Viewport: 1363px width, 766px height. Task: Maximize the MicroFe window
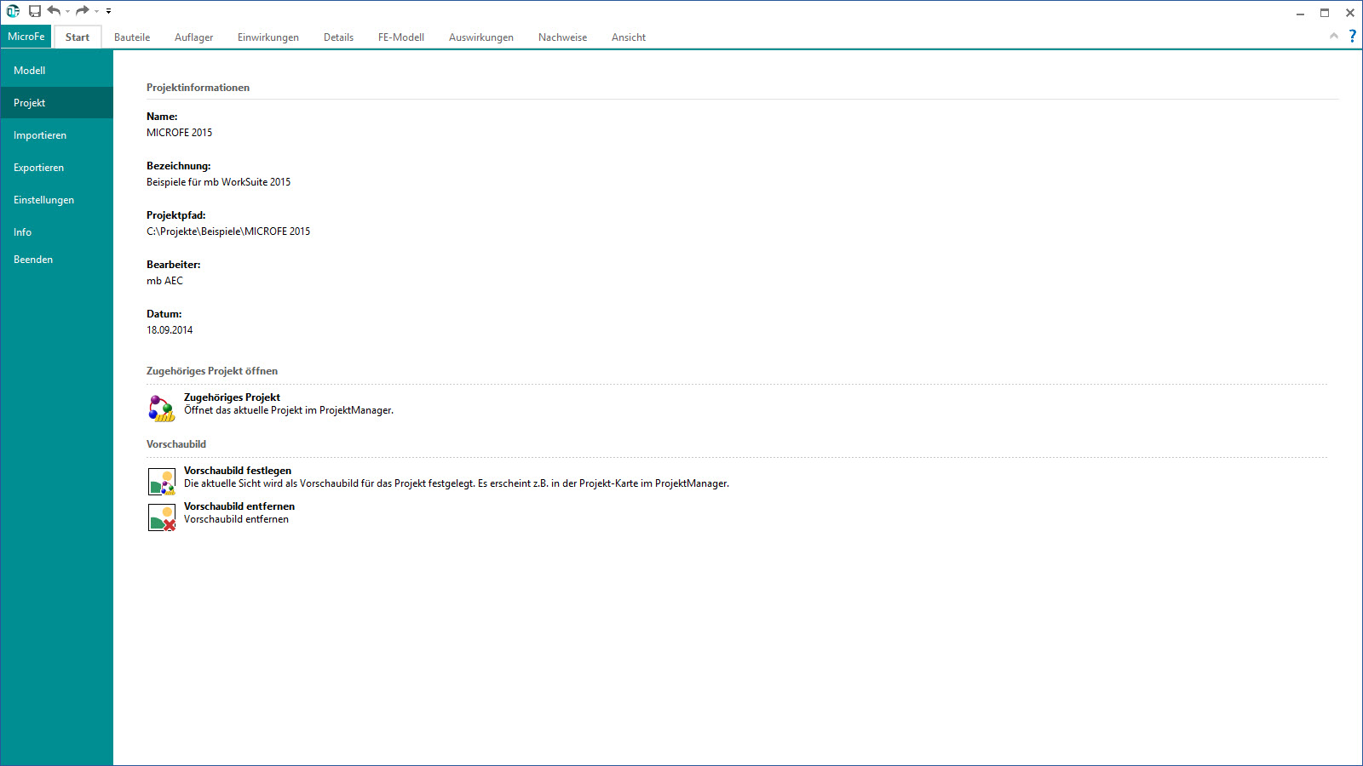[x=1325, y=13]
